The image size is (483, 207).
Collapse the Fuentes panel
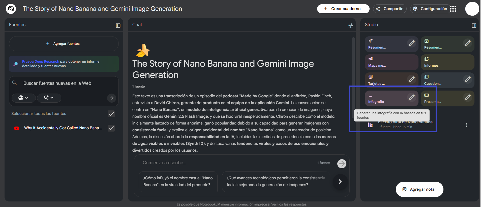[118, 25]
